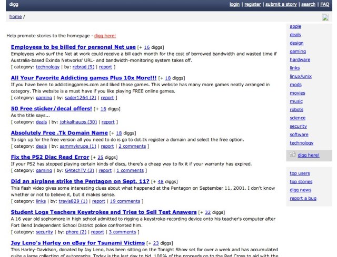Select the technology category in sidebar
This screenshot has width=337, height=257.
click(x=302, y=143)
